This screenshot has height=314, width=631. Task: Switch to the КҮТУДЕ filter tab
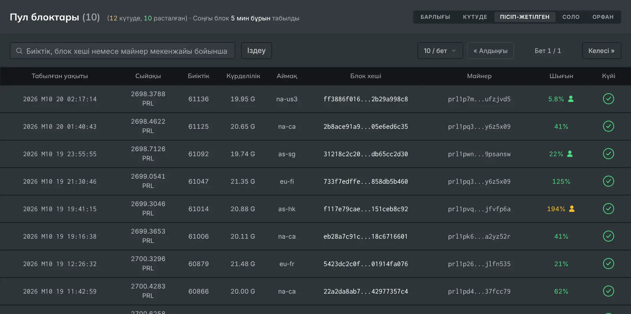[x=475, y=17]
